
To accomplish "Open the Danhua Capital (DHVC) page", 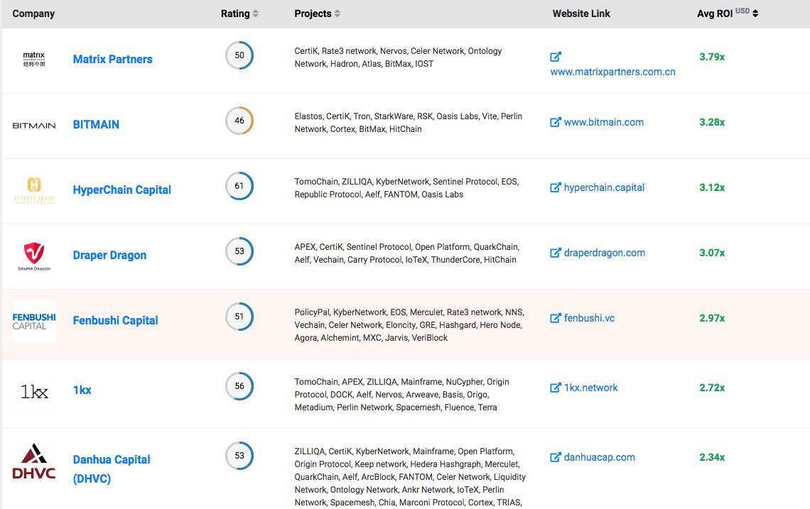I will point(112,469).
